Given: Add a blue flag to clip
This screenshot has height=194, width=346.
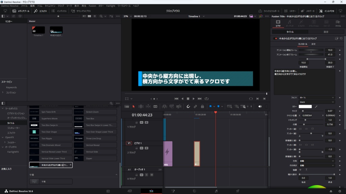Looking at the screenshot, I should [x=211, y=106].
